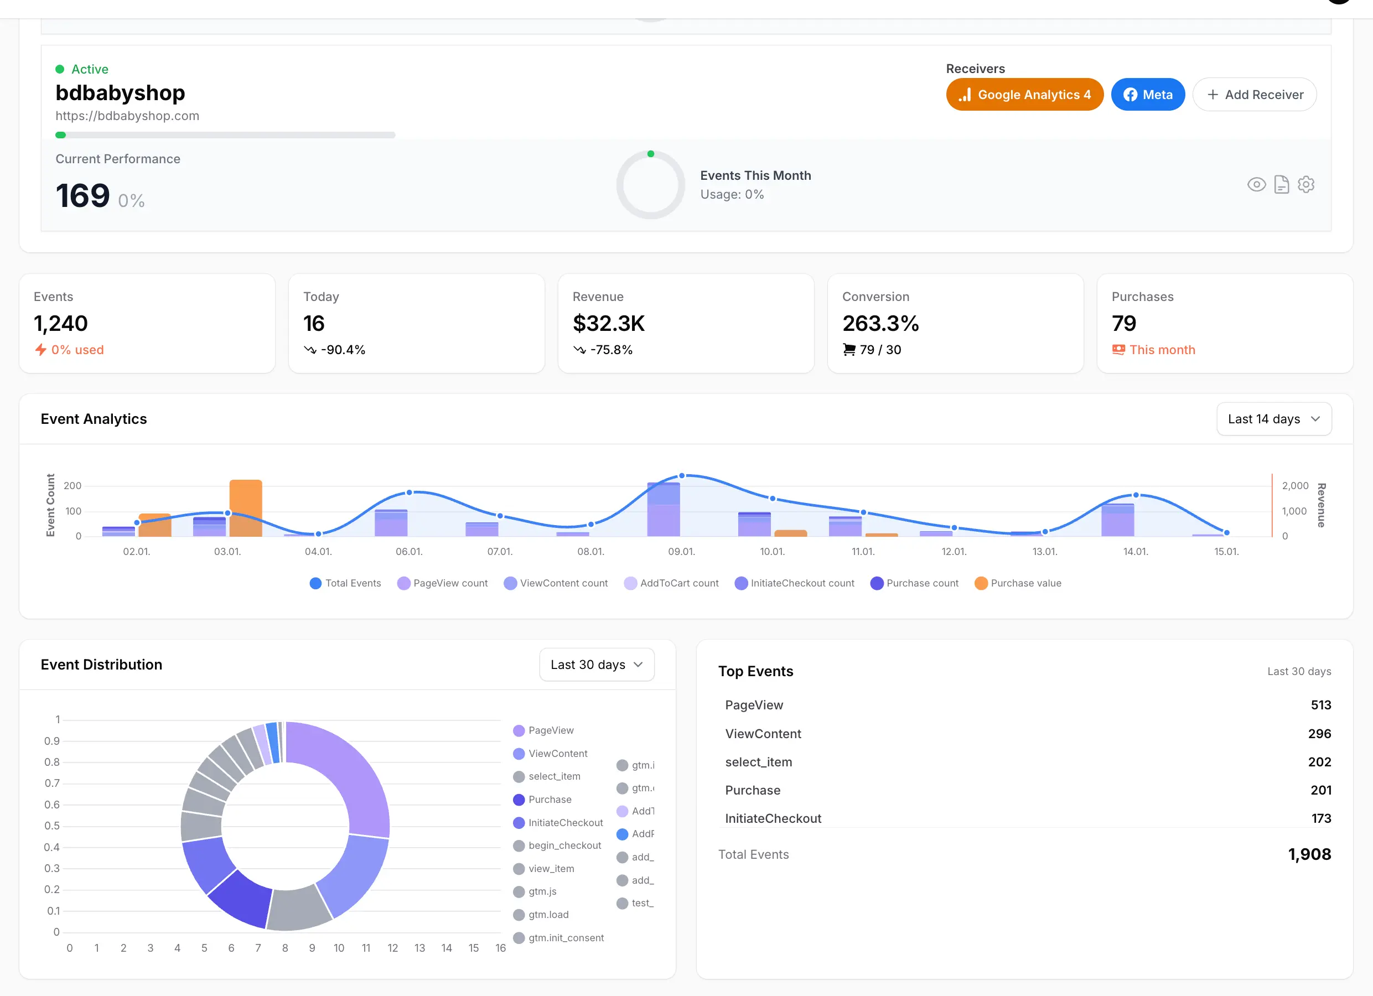Select the Google Analytics 4 receiver
The height and width of the screenshot is (996, 1373).
coord(1024,95)
